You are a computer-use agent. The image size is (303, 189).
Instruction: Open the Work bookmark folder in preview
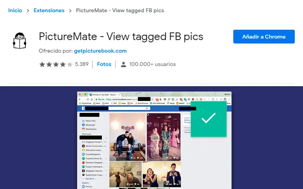click(97, 103)
